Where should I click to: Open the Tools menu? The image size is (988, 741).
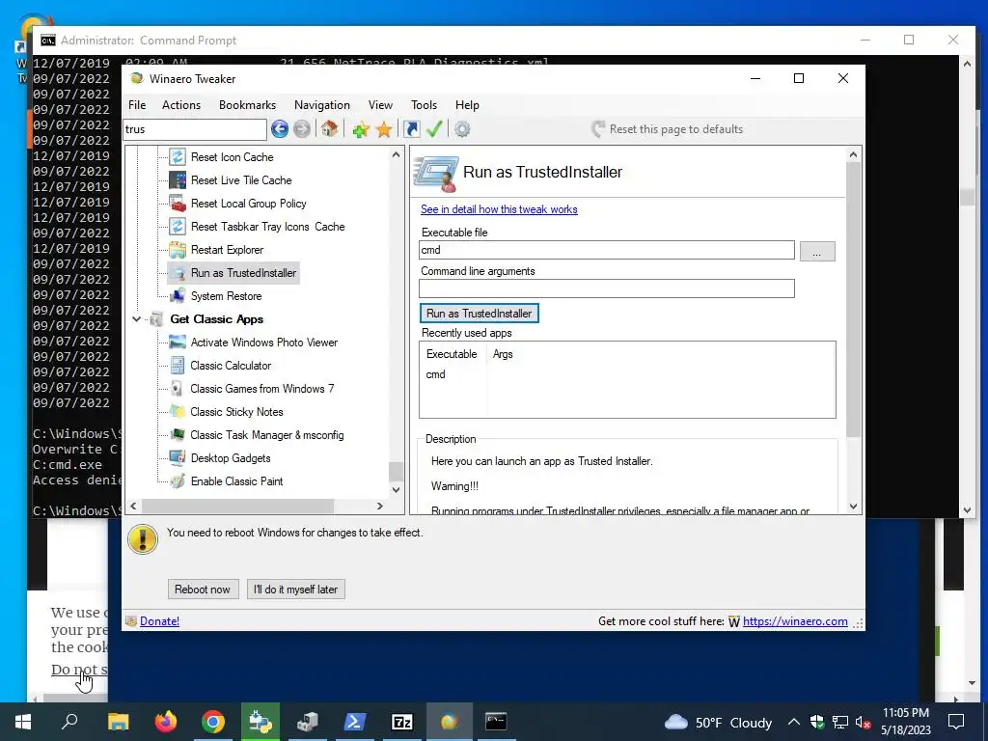pos(425,105)
